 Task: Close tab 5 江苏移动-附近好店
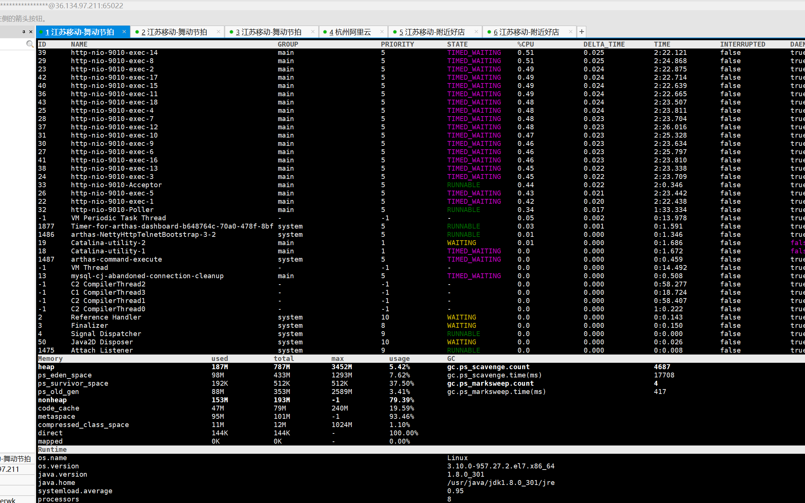coord(476,32)
